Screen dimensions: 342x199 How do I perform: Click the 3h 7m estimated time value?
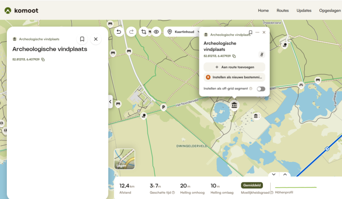point(155,186)
